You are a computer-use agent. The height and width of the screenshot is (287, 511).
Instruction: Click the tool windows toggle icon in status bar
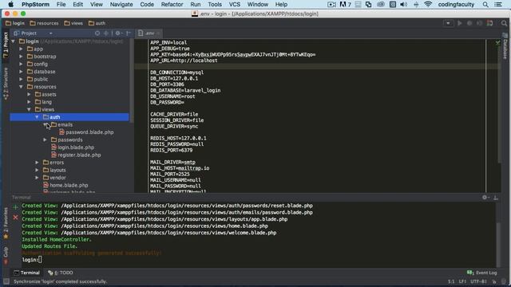coord(6,281)
